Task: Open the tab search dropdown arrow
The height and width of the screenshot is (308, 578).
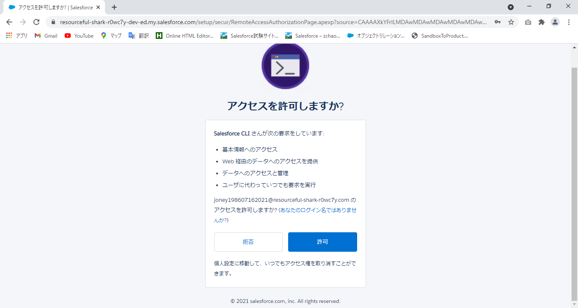Action: point(511,7)
